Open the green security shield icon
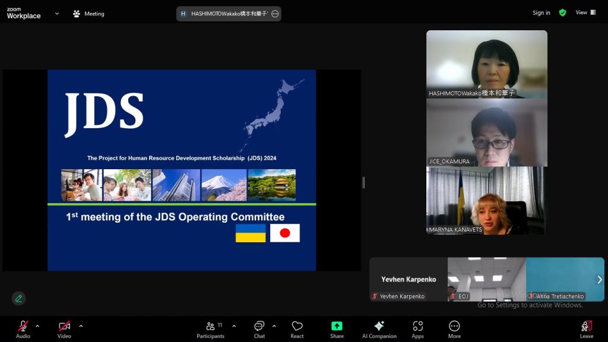The width and height of the screenshot is (608, 342). (x=562, y=13)
